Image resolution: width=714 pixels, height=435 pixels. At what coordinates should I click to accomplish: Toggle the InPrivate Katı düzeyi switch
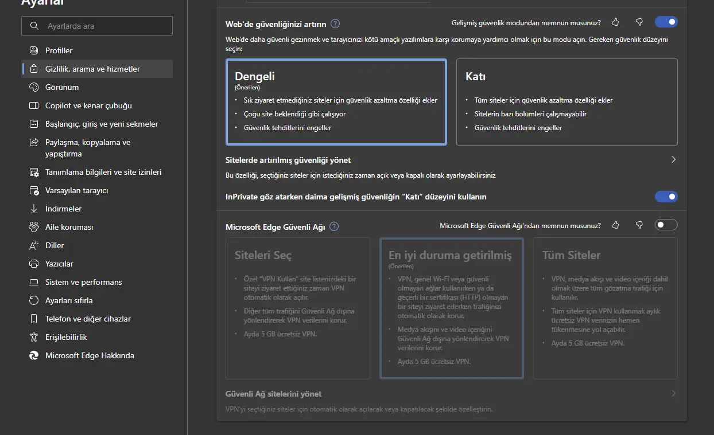click(666, 197)
